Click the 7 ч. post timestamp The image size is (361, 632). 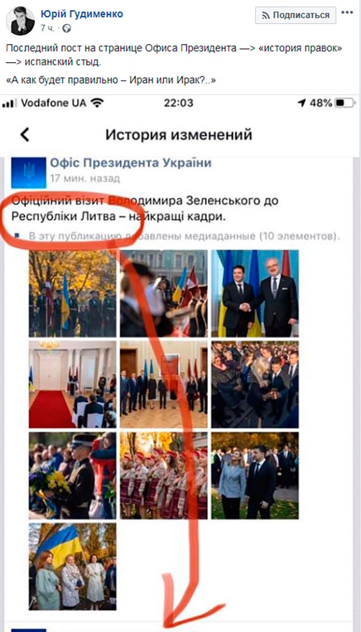pos(48,28)
